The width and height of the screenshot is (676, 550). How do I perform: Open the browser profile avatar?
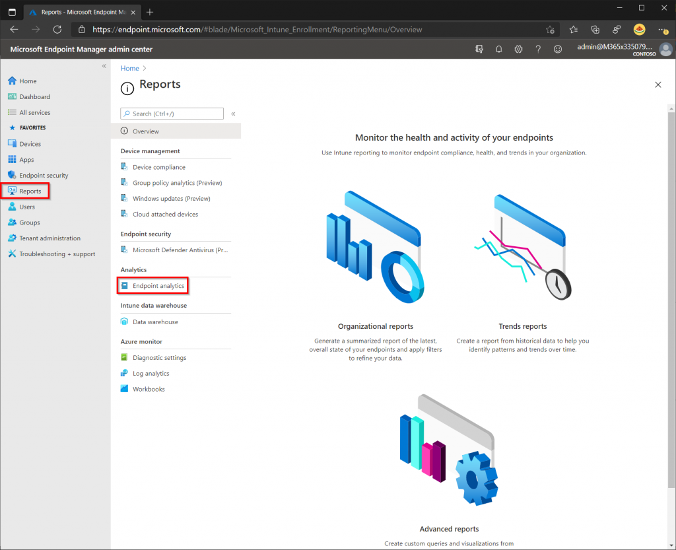click(x=639, y=29)
